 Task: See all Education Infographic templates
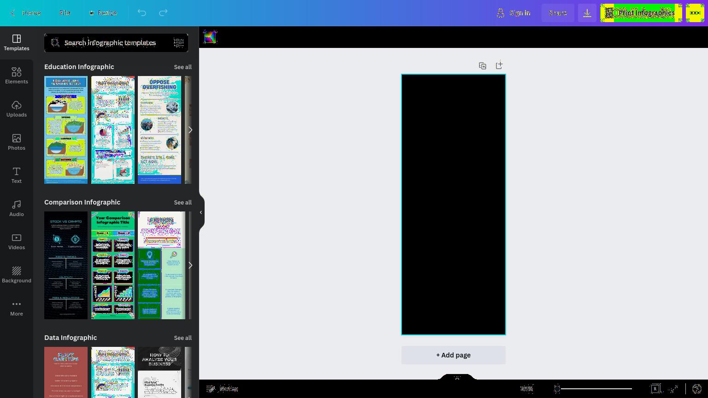pos(183,67)
